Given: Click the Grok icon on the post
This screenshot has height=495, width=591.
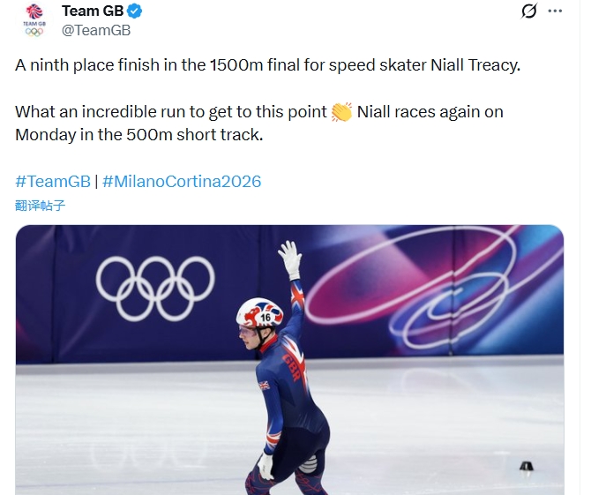Looking at the screenshot, I should click(x=529, y=11).
